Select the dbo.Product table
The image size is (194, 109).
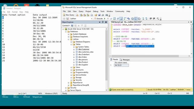(83, 62)
